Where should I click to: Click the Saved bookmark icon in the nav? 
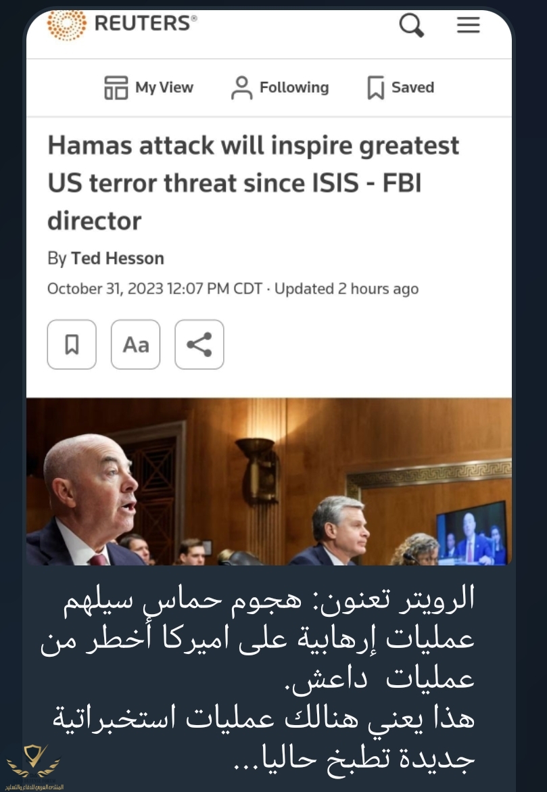pos(375,87)
